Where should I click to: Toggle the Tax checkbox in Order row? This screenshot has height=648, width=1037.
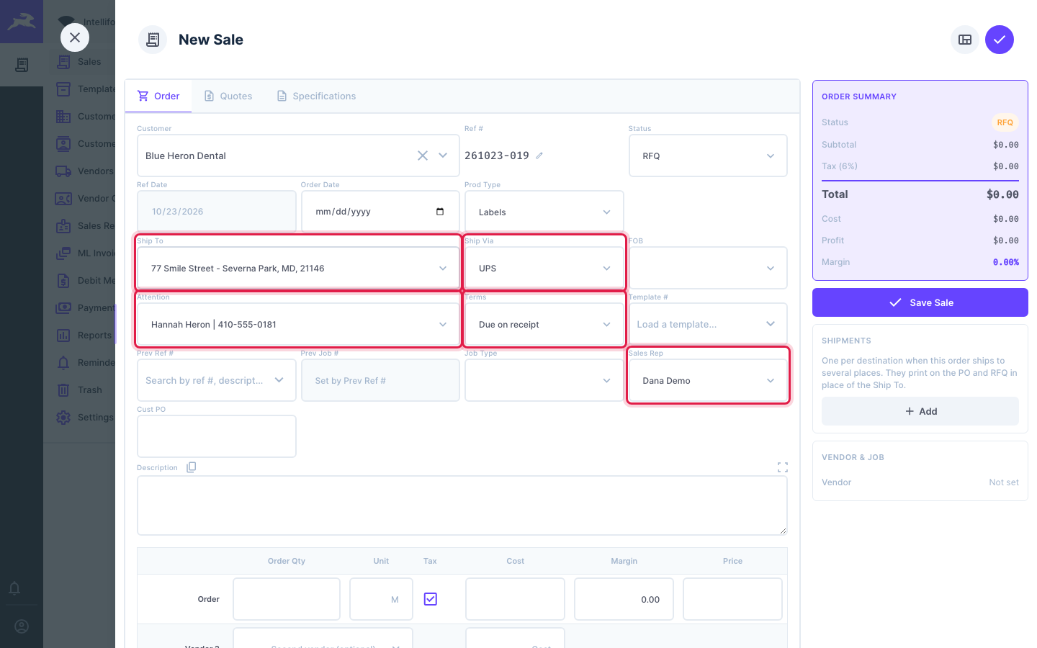point(431,599)
